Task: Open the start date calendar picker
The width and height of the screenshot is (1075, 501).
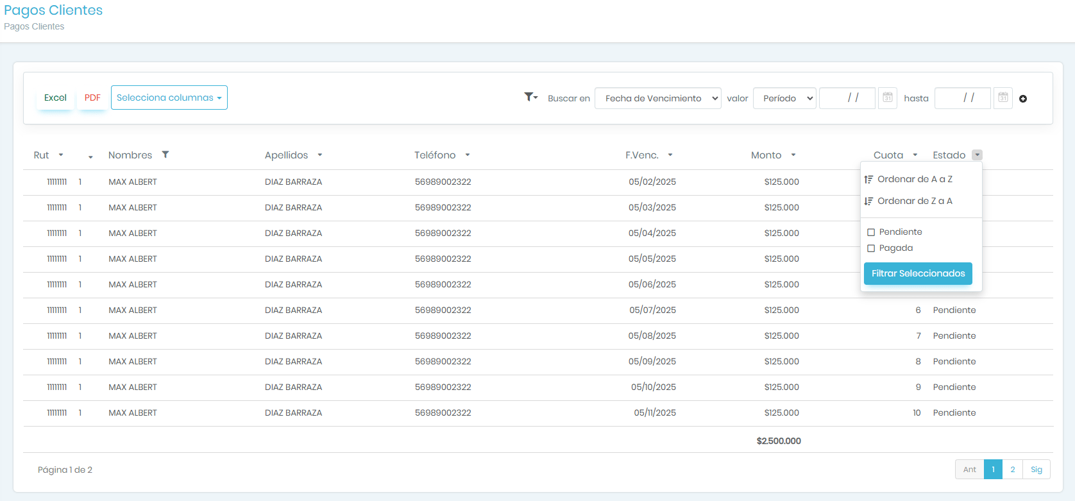Action: pos(888,98)
